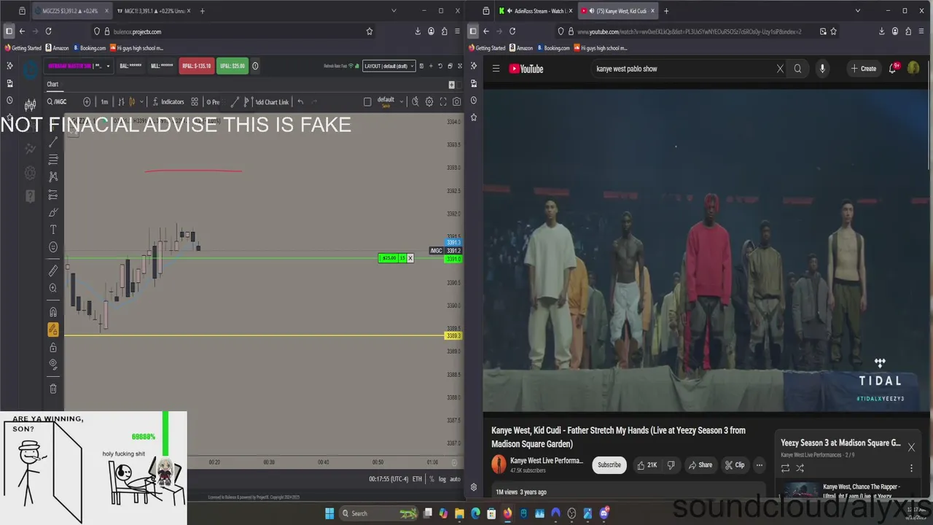Clear the YouTube search text
This screenshot has width=933, height=525.
coord(780,69)
